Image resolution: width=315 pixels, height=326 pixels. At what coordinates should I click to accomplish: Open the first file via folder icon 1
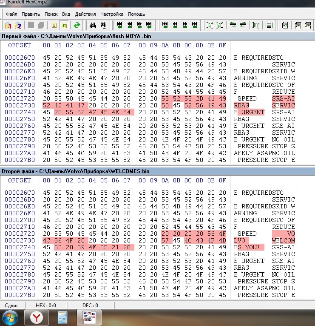point(8,26)
